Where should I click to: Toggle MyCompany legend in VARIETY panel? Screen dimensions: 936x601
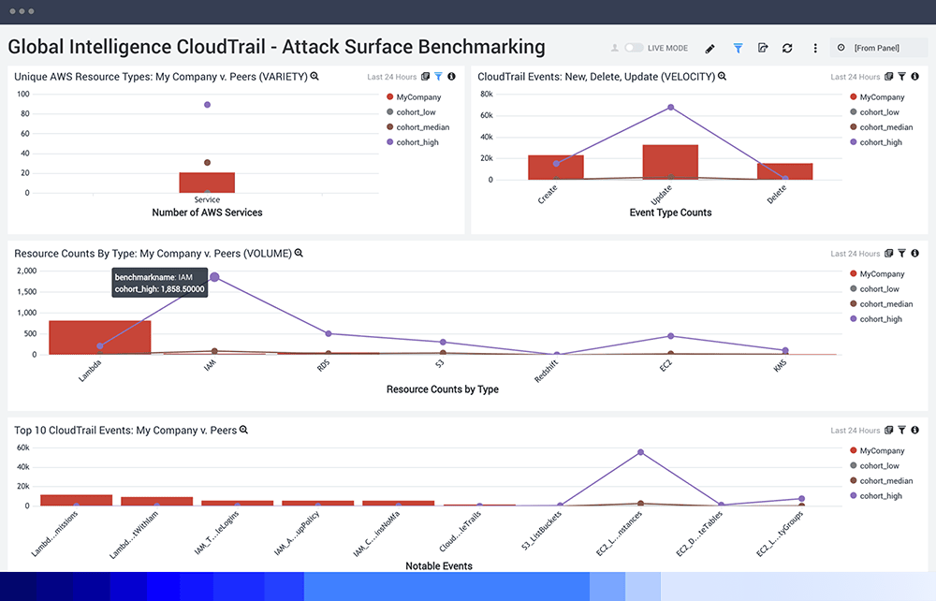pos(414,96)
